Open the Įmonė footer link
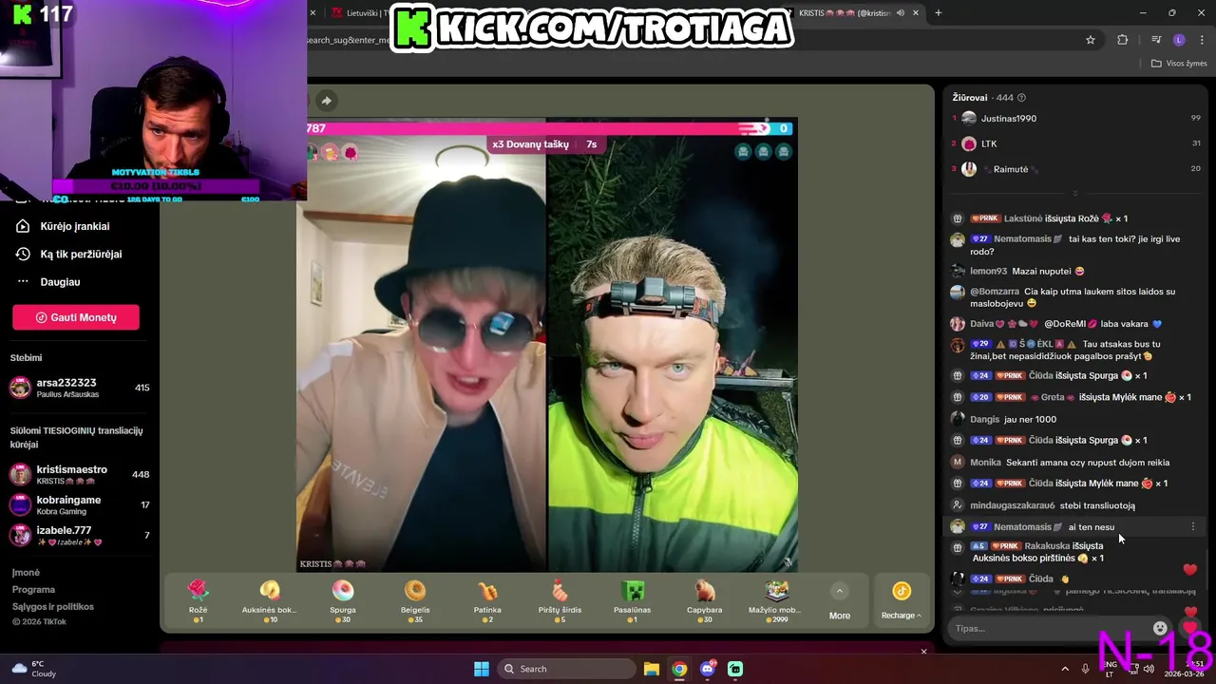Image resolution: width=1216 pixels, height=684 pixels. 26,573
